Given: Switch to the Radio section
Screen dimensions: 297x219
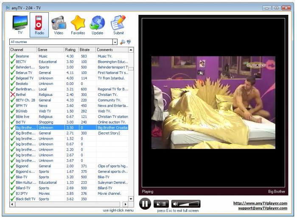Looking at the screenshot, I should (x=39, y=25).
